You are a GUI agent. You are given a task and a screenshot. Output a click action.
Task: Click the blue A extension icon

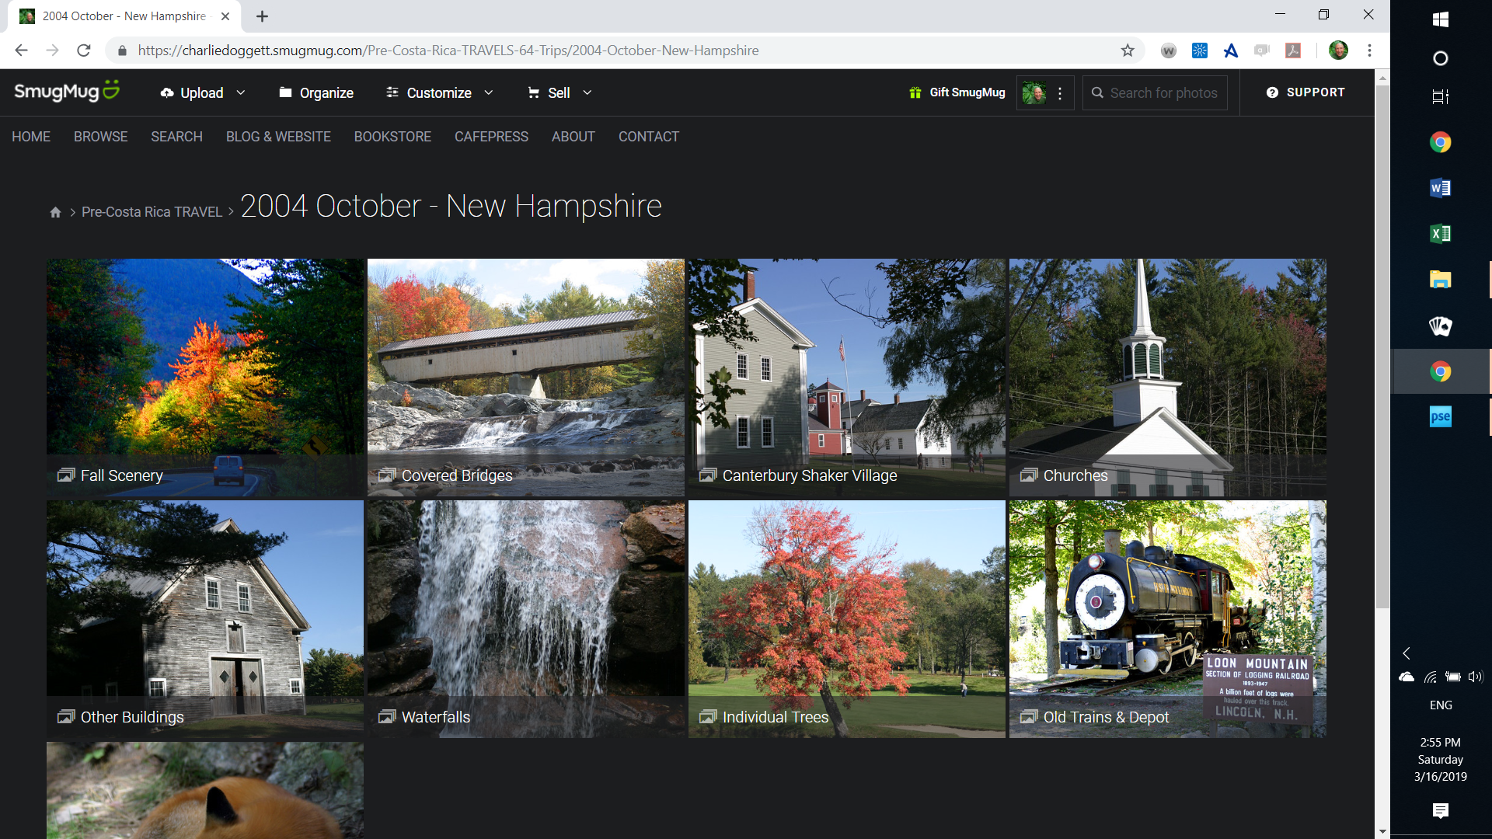(x=1231, y=50)
